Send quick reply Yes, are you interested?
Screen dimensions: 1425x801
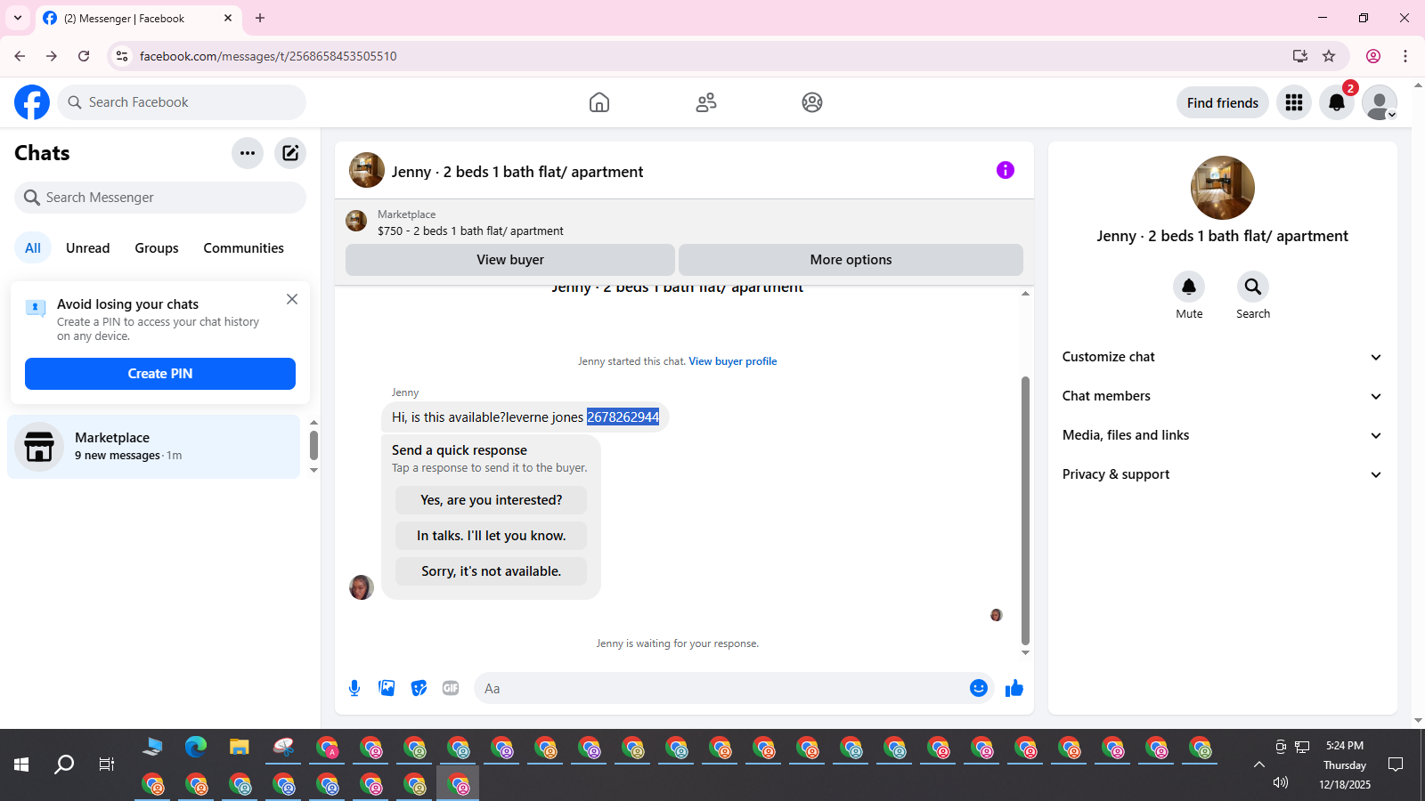point(492,500)
